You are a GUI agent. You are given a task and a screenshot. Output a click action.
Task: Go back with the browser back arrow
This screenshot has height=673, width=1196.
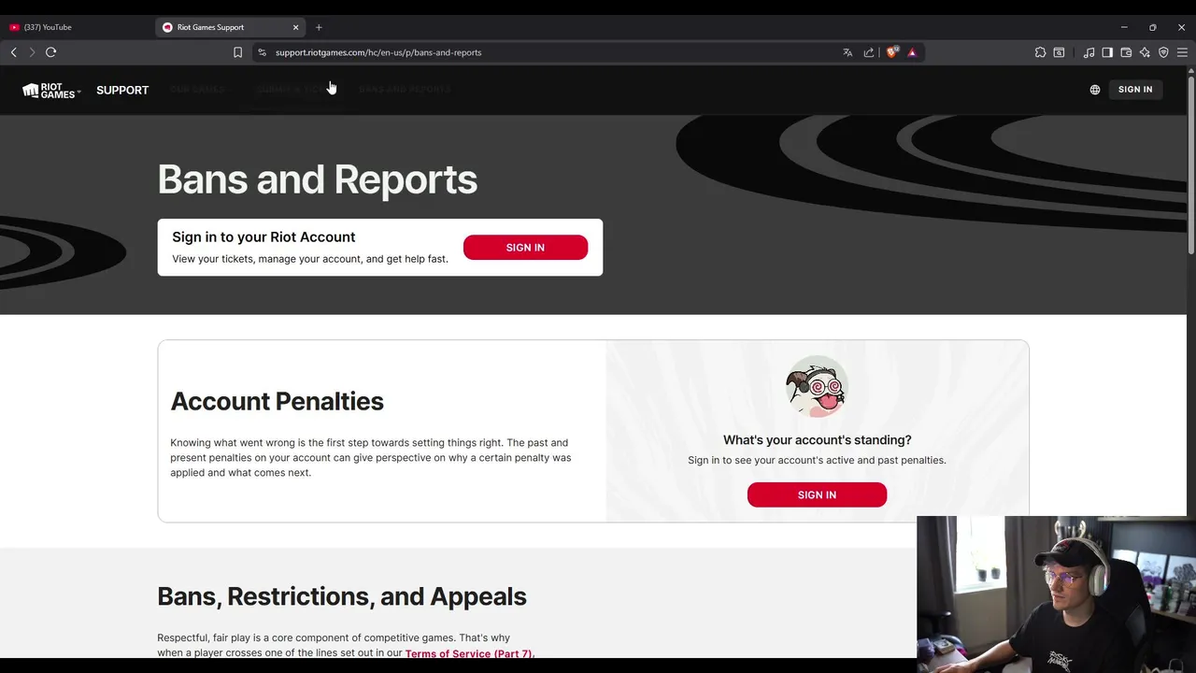tap(13, 52)
